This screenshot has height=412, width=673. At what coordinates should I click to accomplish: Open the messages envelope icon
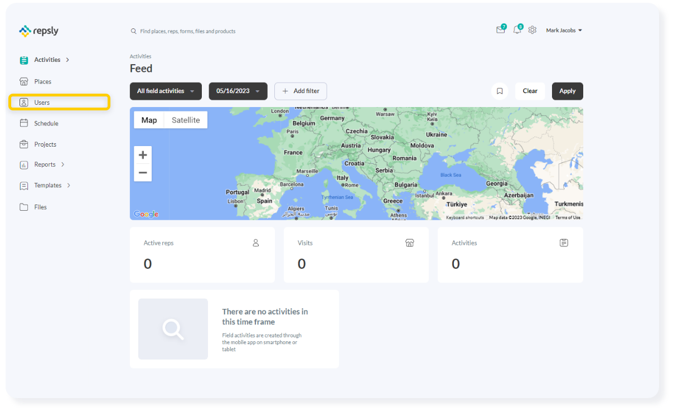(500, 30)
